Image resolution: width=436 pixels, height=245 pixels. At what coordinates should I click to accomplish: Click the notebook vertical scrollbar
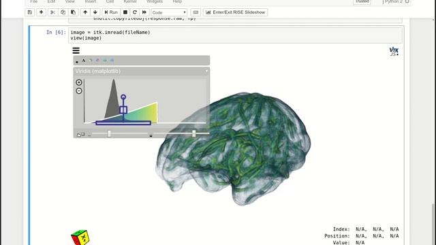point(433,224)
